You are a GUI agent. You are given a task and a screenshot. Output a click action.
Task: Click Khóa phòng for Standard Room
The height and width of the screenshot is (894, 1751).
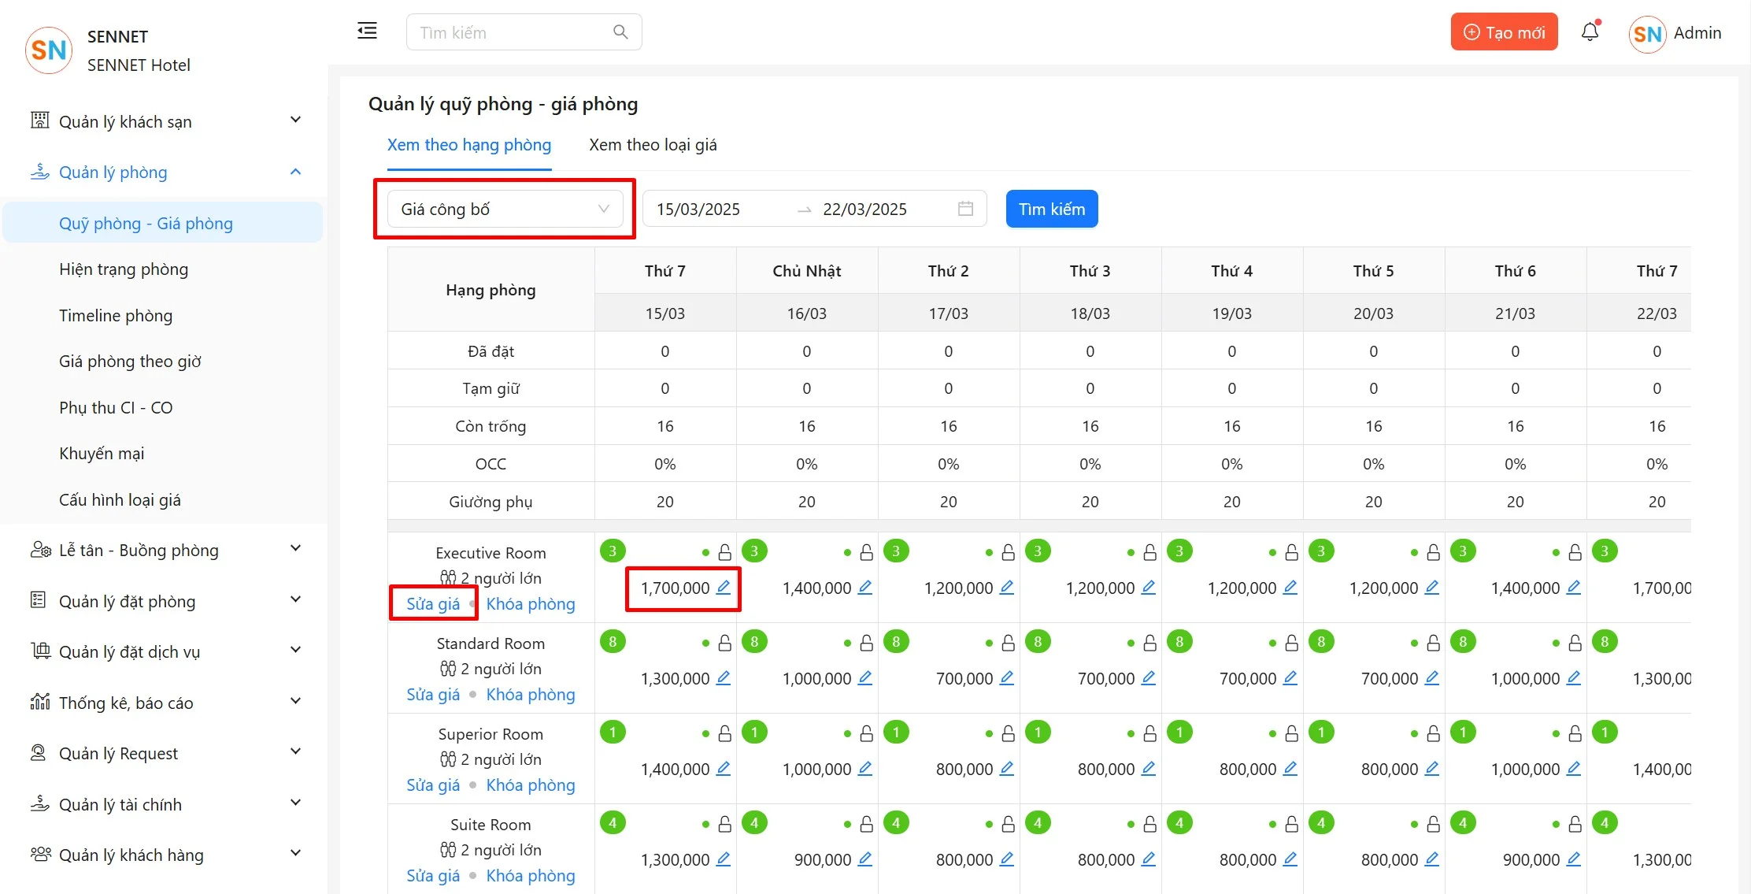click(531, 695)
